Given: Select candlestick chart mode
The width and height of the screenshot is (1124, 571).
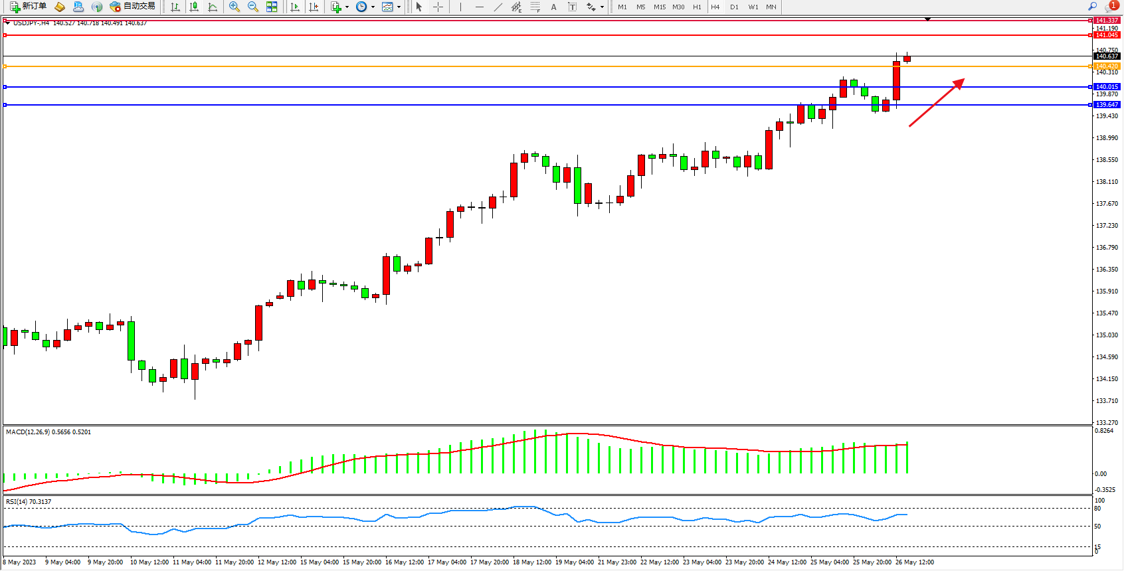Looking at the screenshot, I should pyautogui.click(x=194, y=7).
